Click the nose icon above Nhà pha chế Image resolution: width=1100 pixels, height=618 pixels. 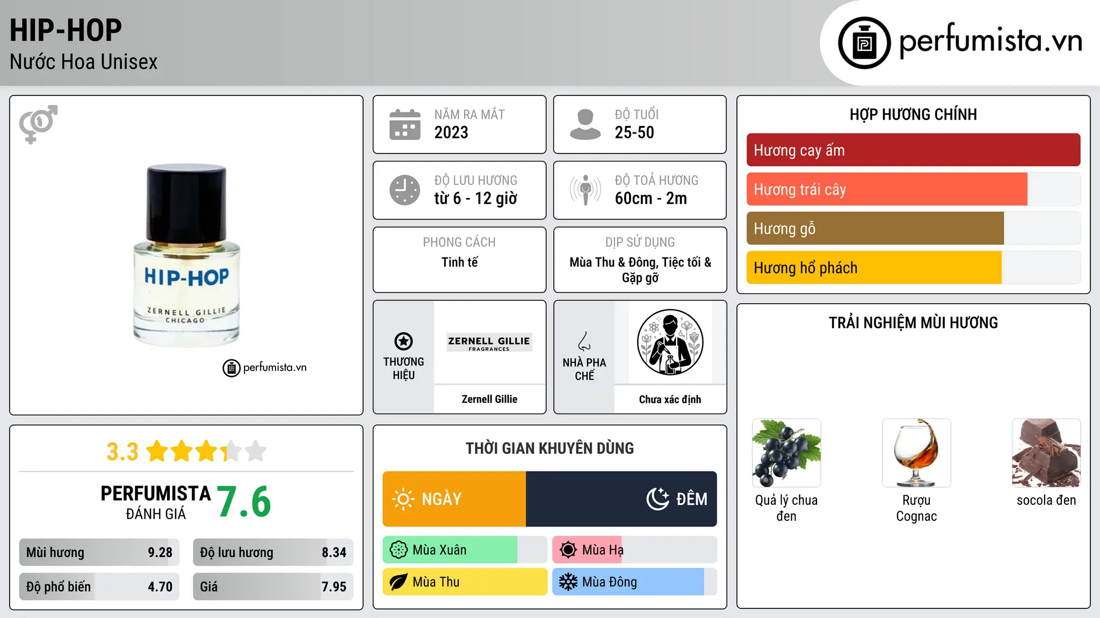coord(584,341)
